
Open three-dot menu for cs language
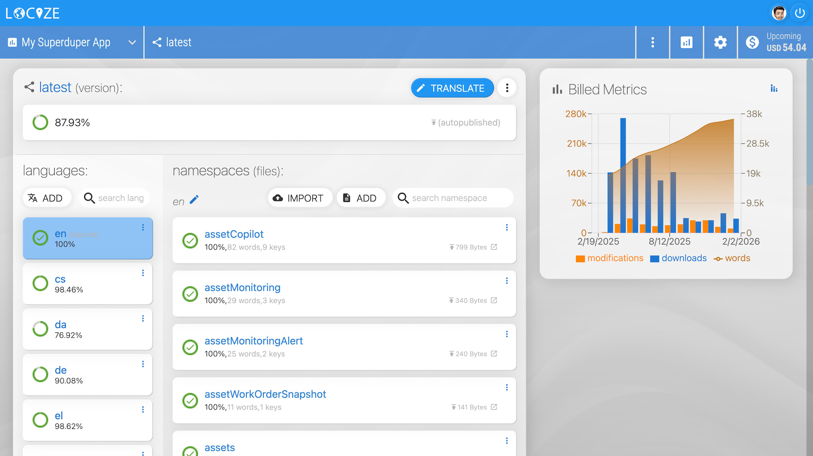point(143,273)
